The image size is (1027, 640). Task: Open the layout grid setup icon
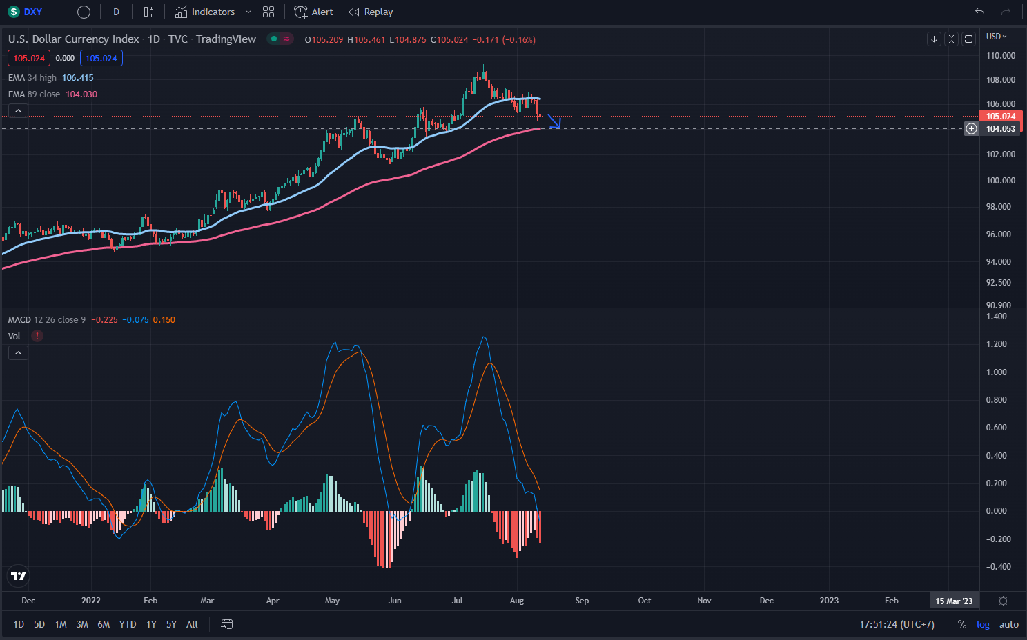coord(268,12)
